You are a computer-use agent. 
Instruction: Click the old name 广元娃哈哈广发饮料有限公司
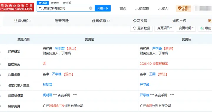click(x=63, y=106)
